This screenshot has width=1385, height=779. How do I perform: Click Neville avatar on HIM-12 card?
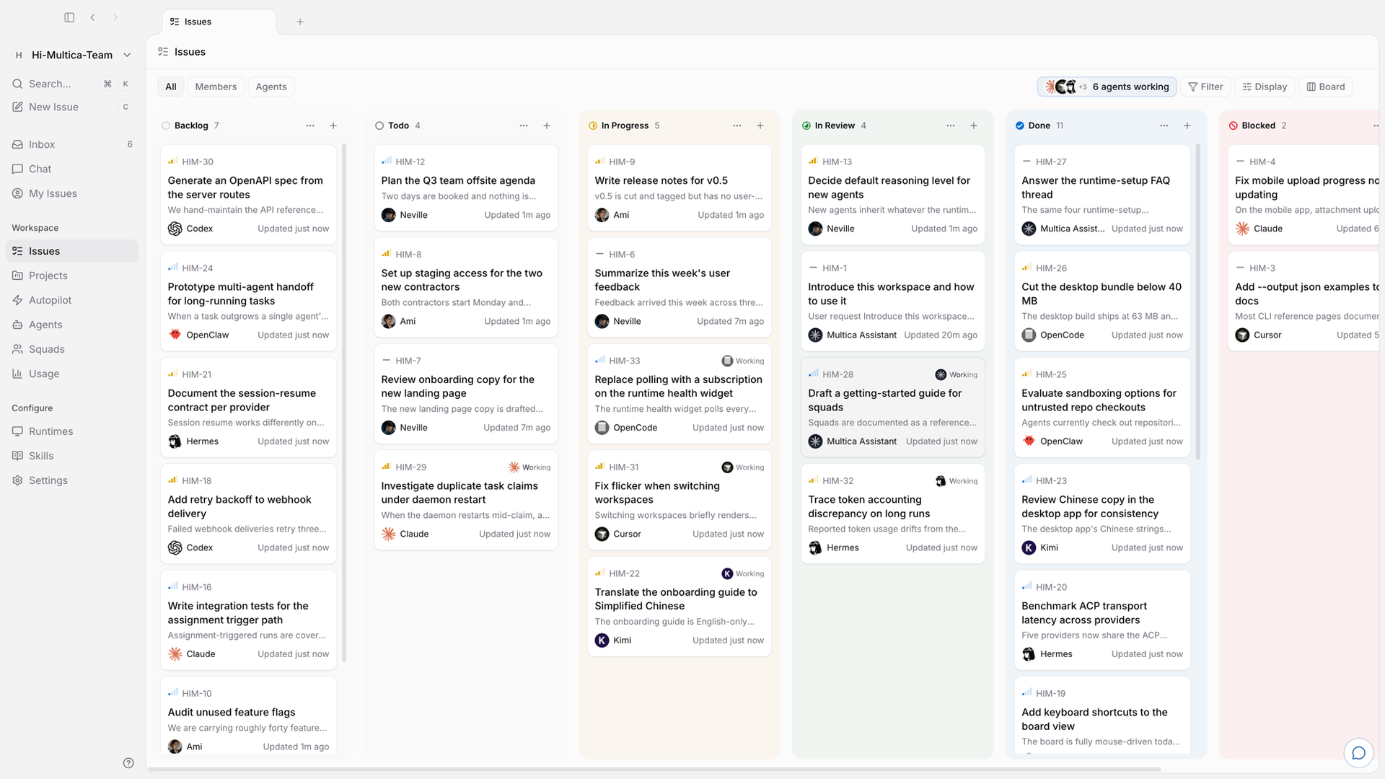[x=388, y=215]
